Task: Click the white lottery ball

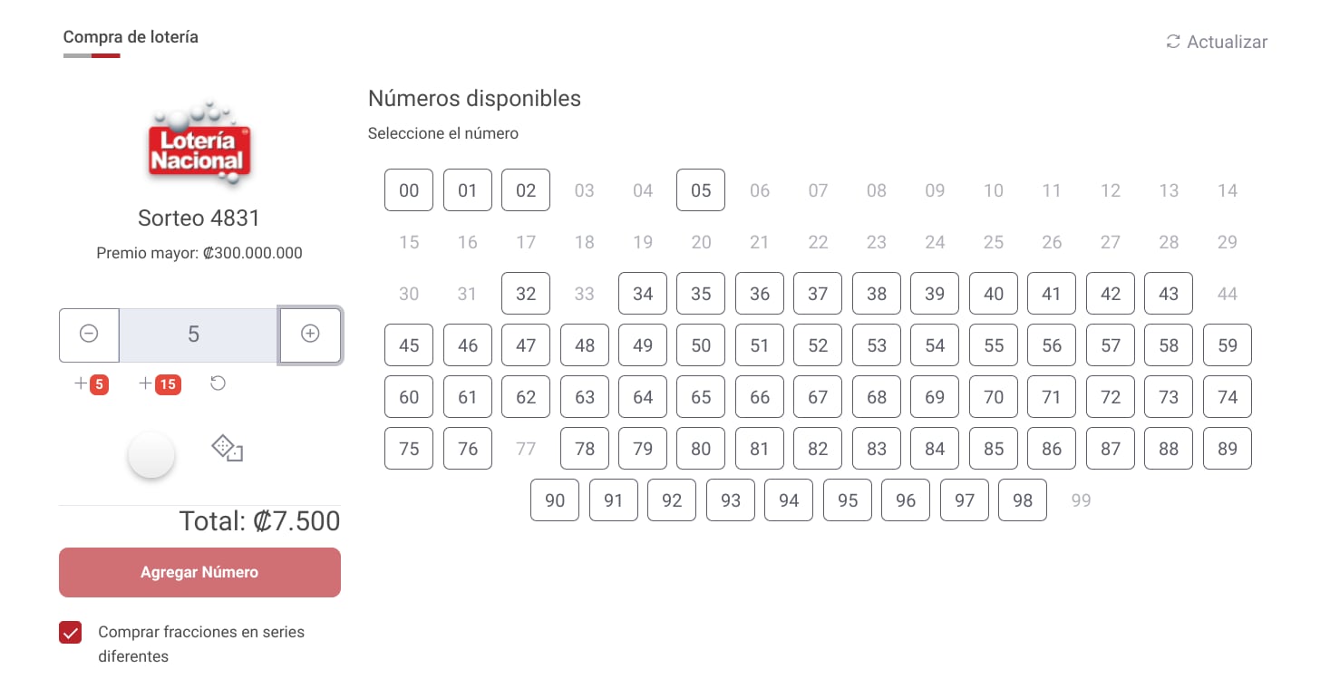Action: (x=151, y=455)
